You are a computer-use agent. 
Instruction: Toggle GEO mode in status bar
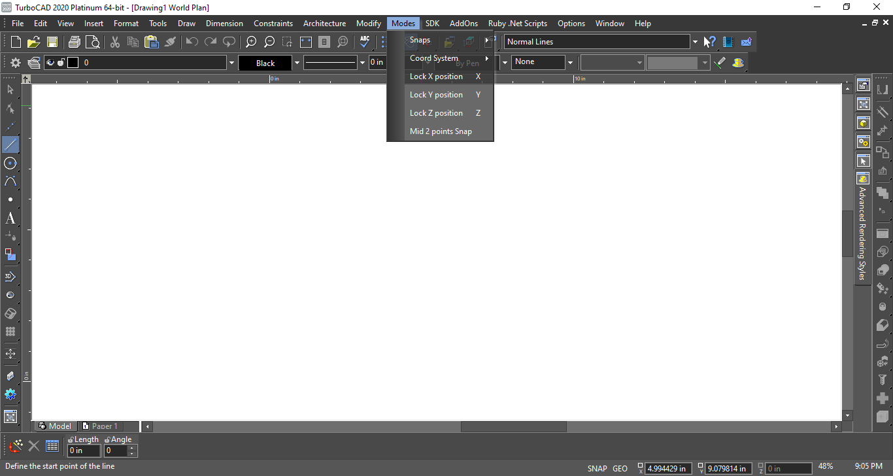click(620, 468)
